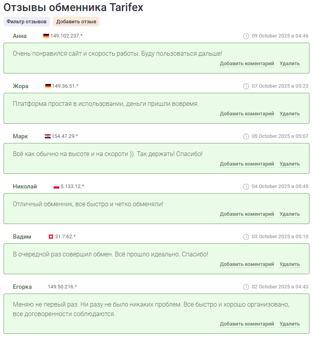Click the German flag icon beside Жора

[48, 86]
